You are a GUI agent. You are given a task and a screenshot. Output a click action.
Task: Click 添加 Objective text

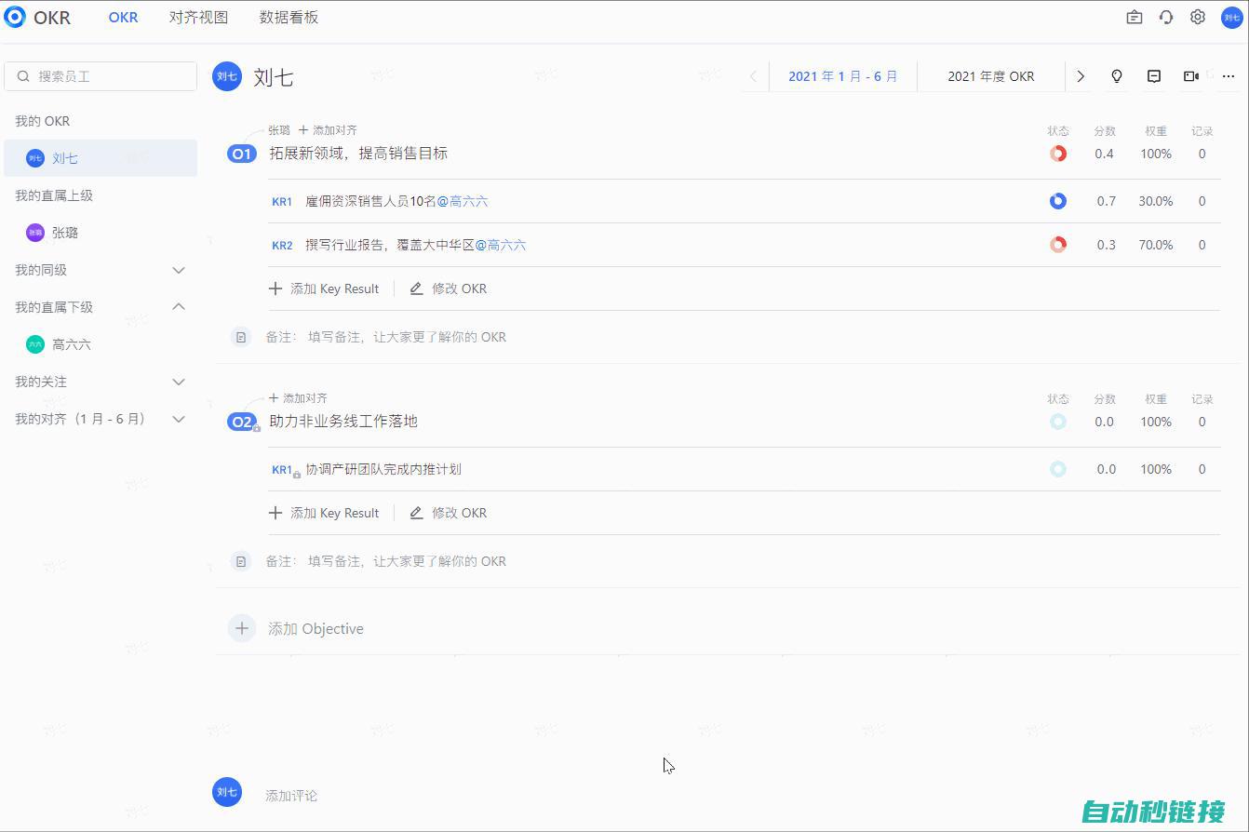click(x=316, y=628)
